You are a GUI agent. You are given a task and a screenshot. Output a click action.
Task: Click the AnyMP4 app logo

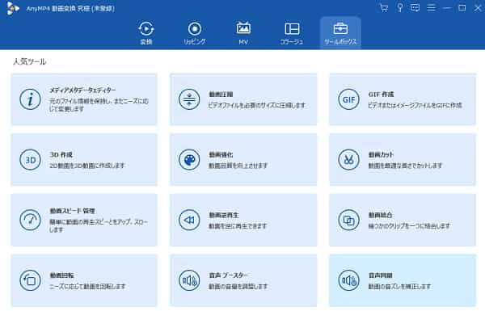12,8
